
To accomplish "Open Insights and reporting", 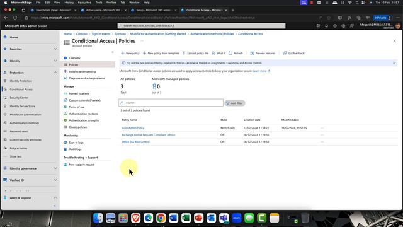I will point(82,71).
